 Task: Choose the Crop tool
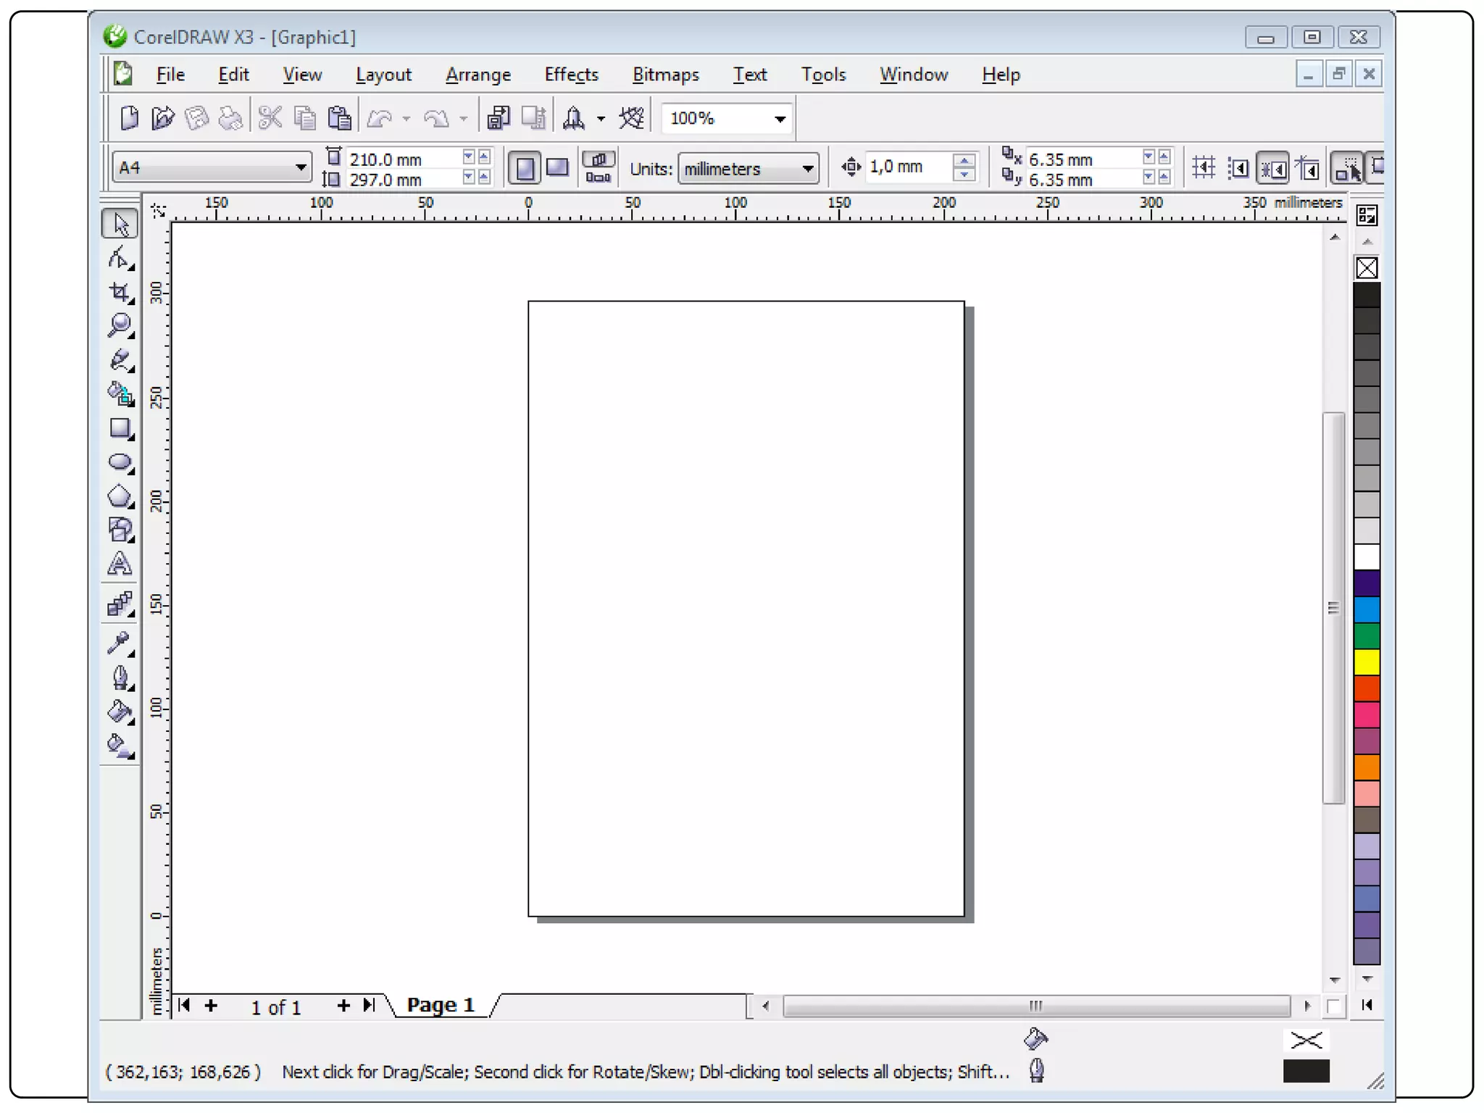coord(120,292)
